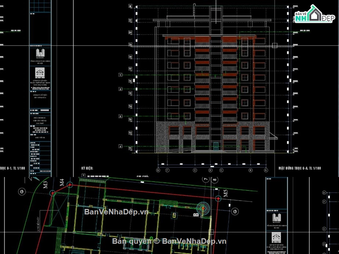
Task: Click grid bubble C below the elevation
Action: (221, 170)
